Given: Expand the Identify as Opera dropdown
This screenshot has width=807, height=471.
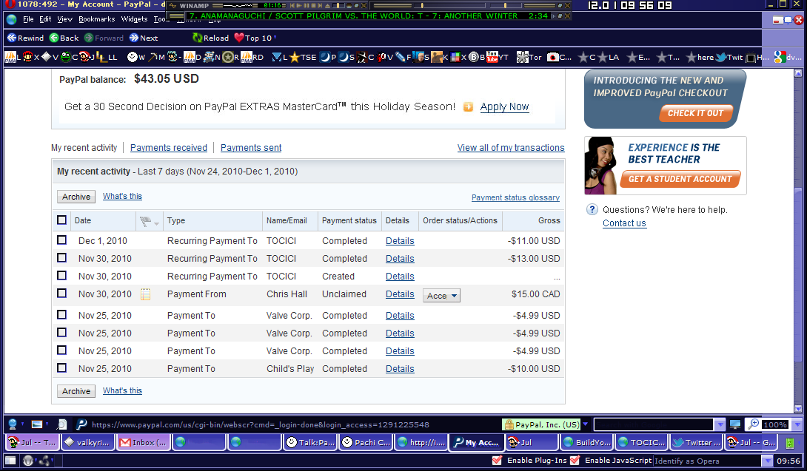Looking at the screenshot, I should tap(767, 461).
